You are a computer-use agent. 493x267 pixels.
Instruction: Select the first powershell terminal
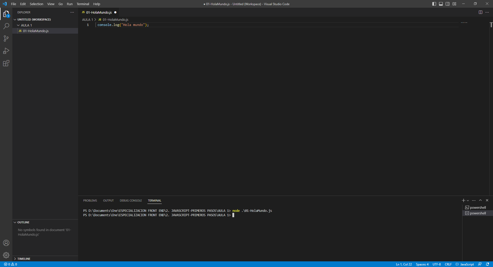tap(478, 207)
